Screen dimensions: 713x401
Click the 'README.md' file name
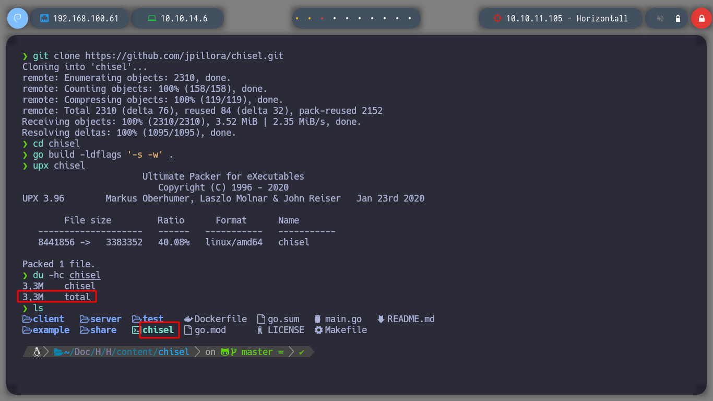tap(411, 319)
